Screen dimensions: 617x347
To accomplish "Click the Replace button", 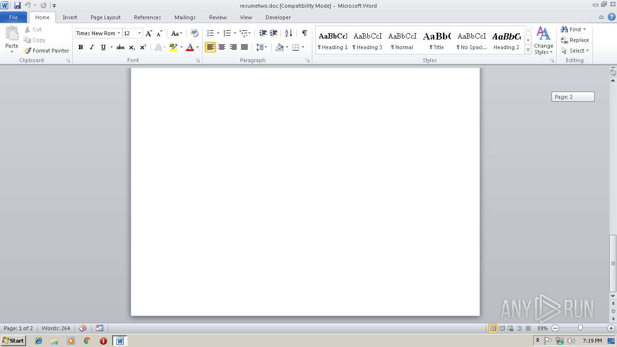I will [575, 40].
